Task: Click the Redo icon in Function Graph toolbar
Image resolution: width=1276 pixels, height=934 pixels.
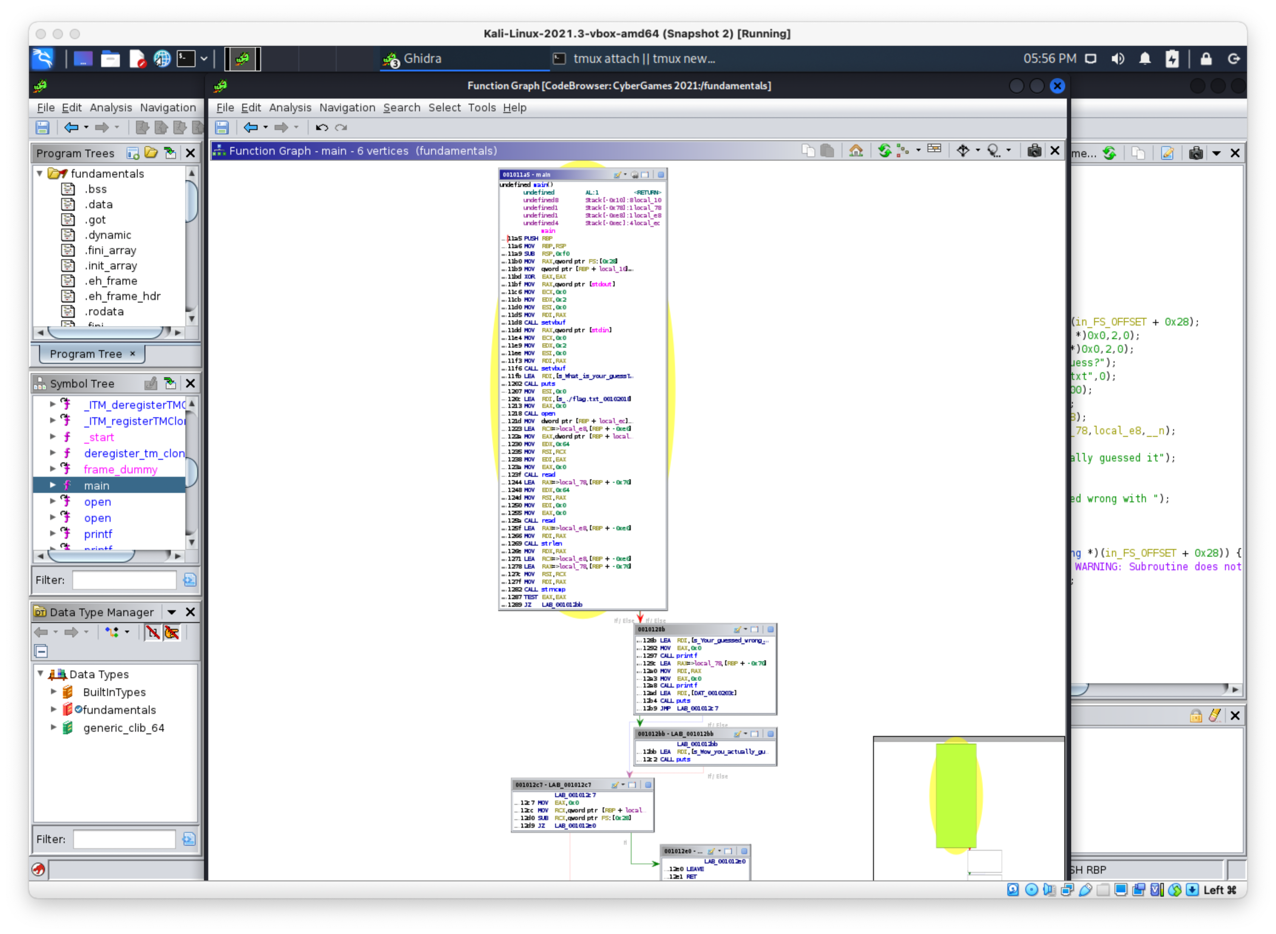Action: pos(341,128)
